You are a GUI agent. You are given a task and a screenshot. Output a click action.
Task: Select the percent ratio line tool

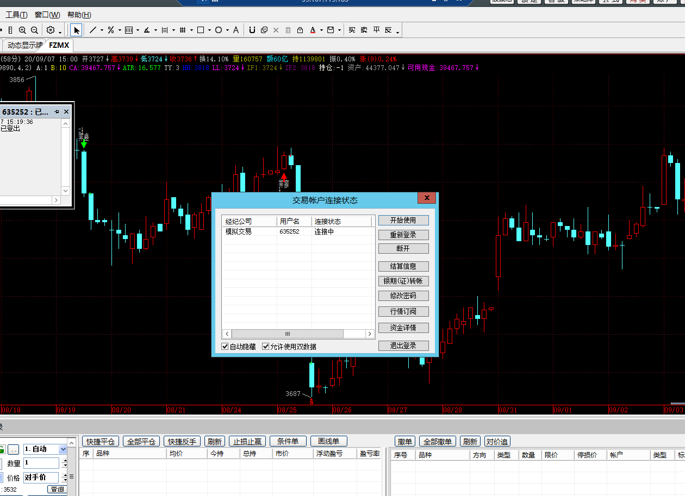pos(111,30)
